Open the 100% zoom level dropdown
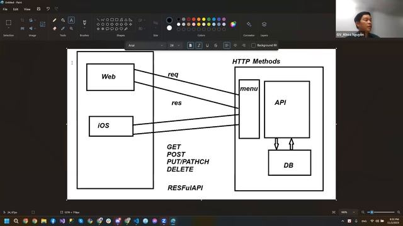Viewport: 403px width, 226px height. click(348, 212)
